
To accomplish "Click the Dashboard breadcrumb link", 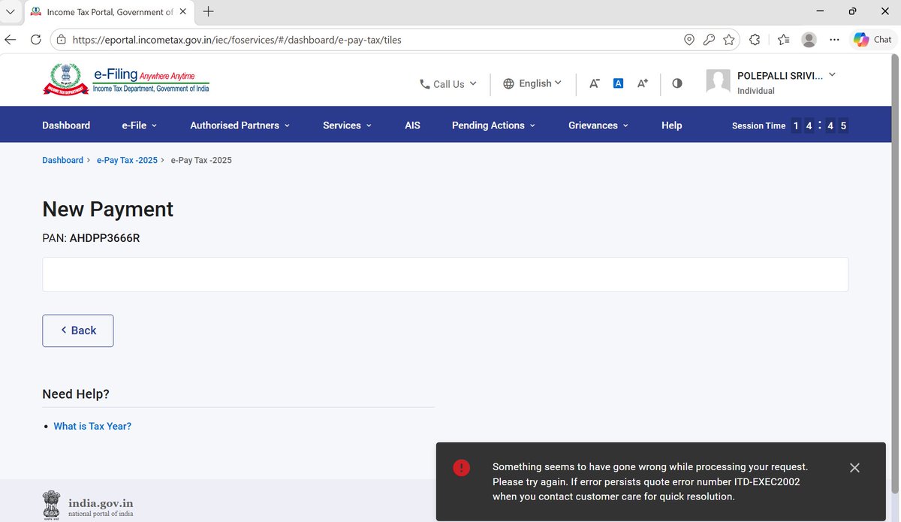I will [x=62, y=160].
